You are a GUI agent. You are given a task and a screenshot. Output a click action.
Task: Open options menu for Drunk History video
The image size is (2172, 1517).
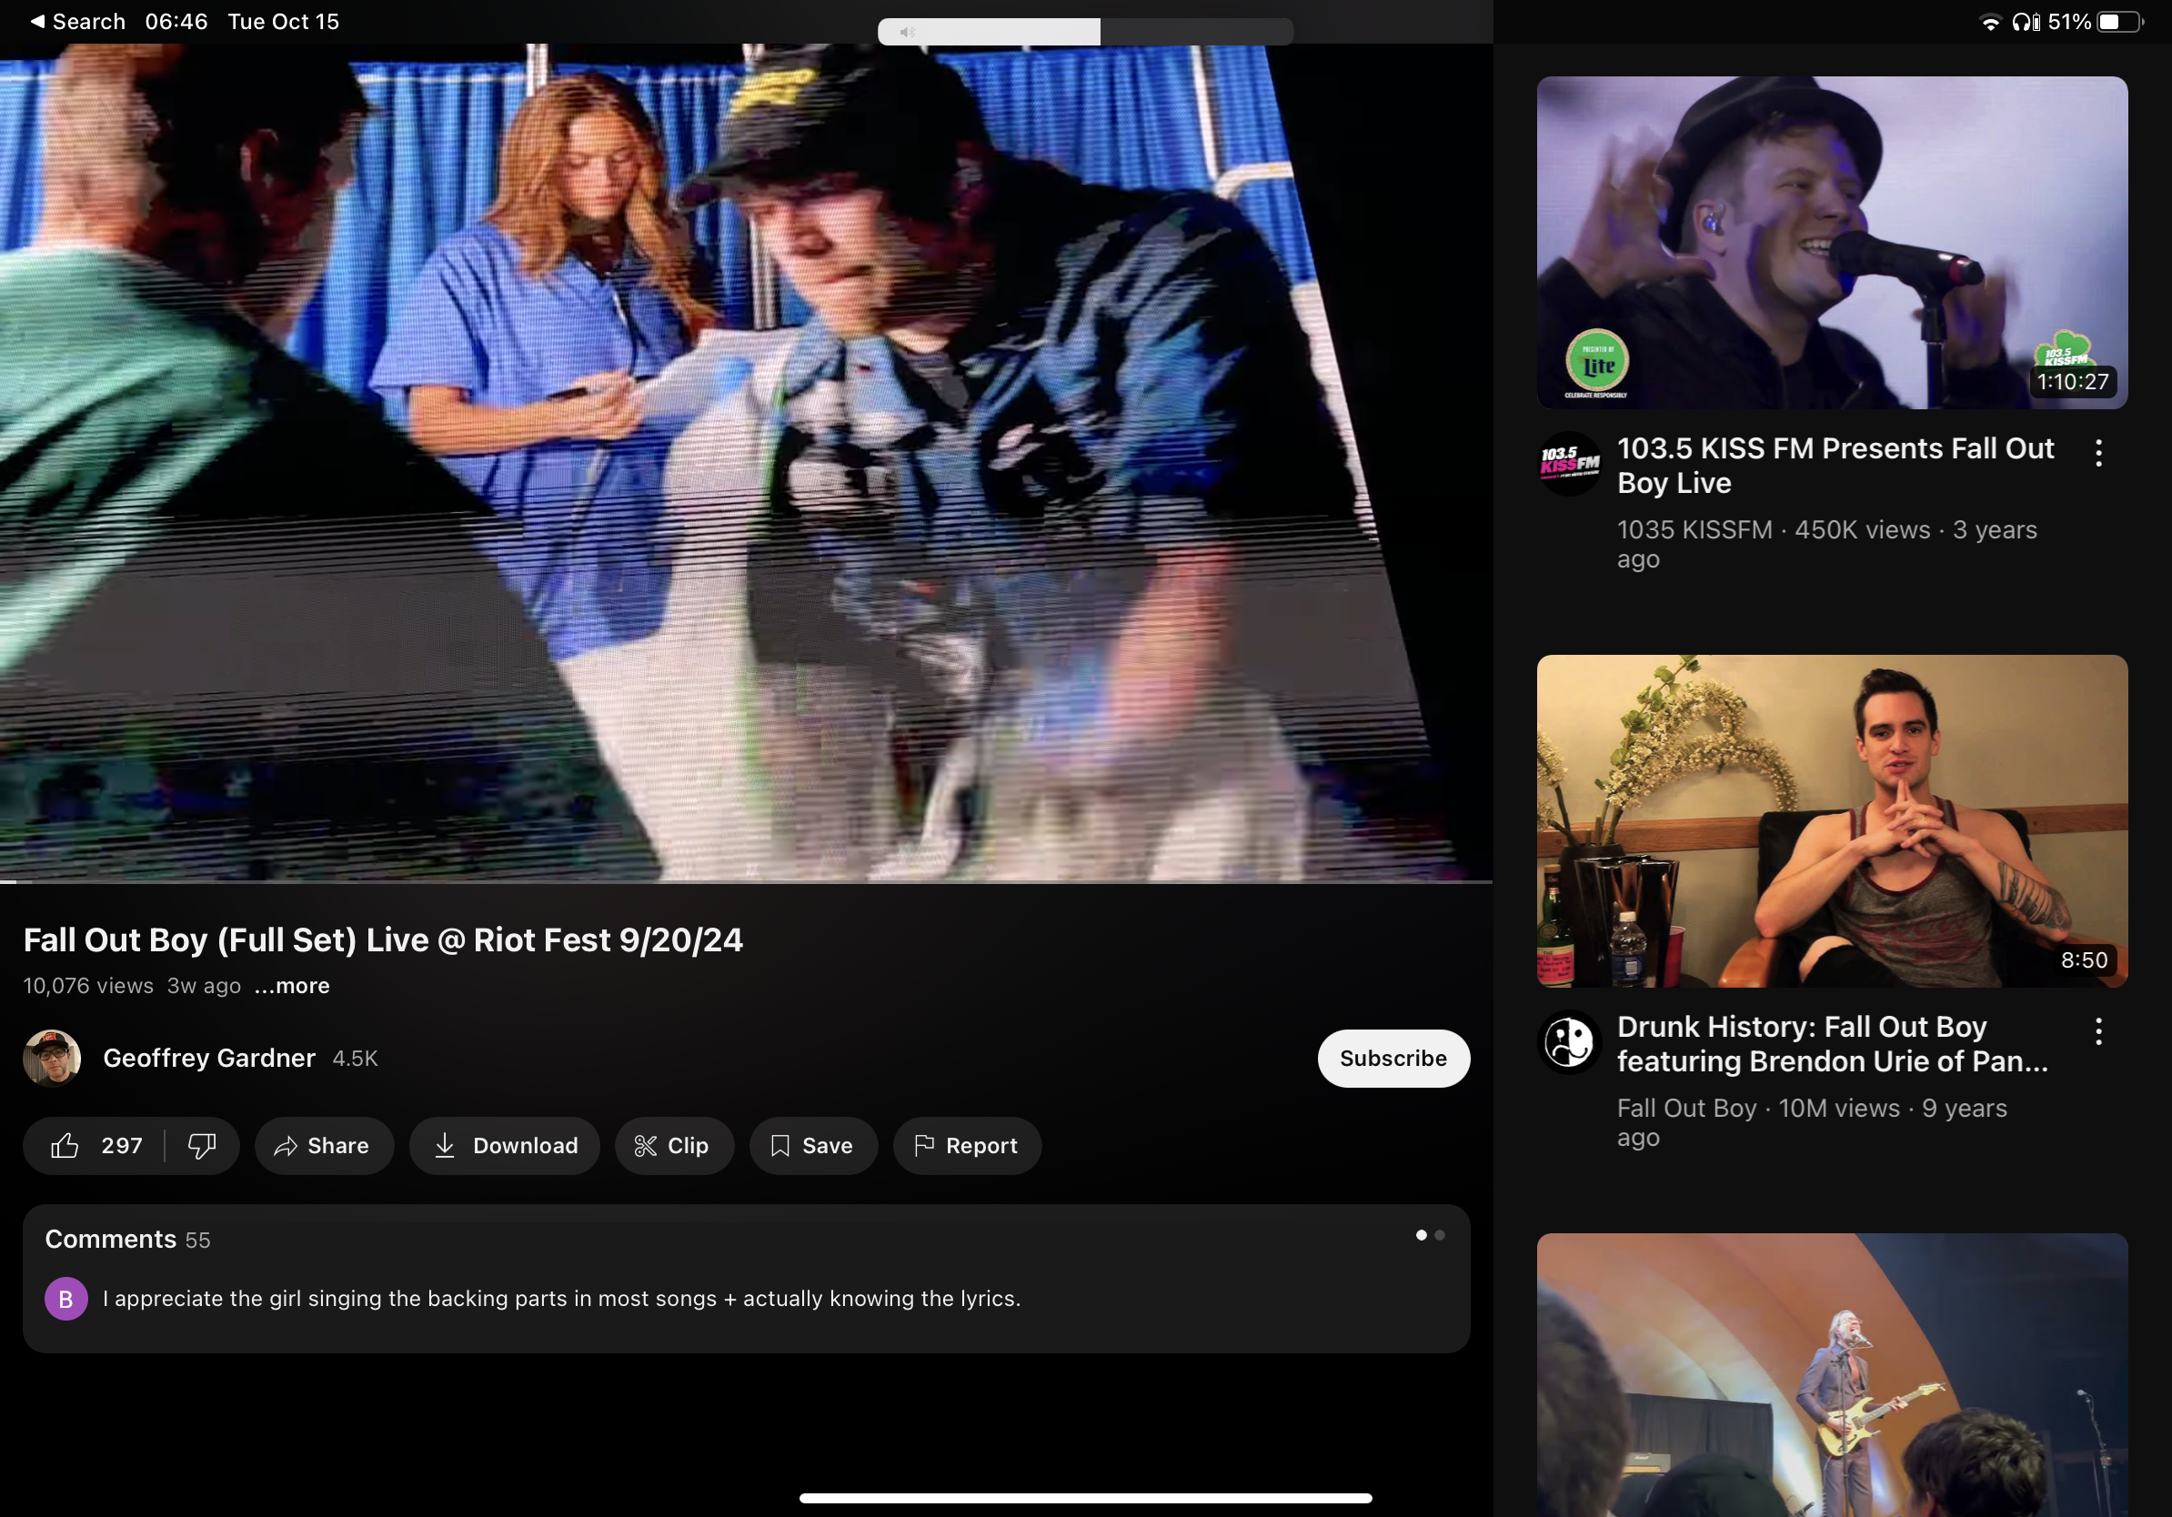tap(2098, 1030)
